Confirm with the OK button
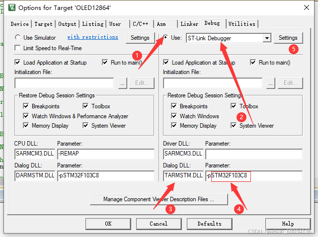Image resolution: width=318 pixels, height=237 pixels. coord(108,224)
